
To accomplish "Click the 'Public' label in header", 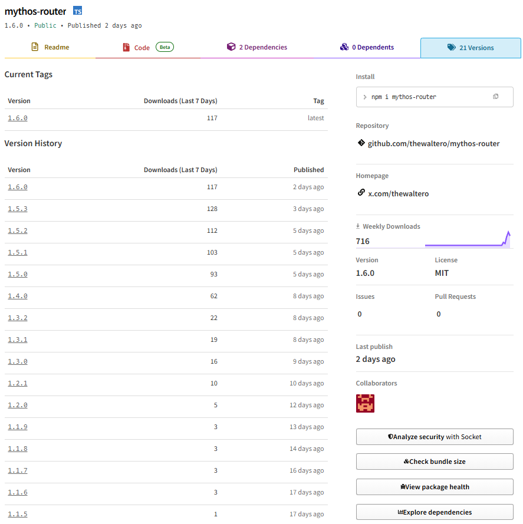I will coord(45,25).
